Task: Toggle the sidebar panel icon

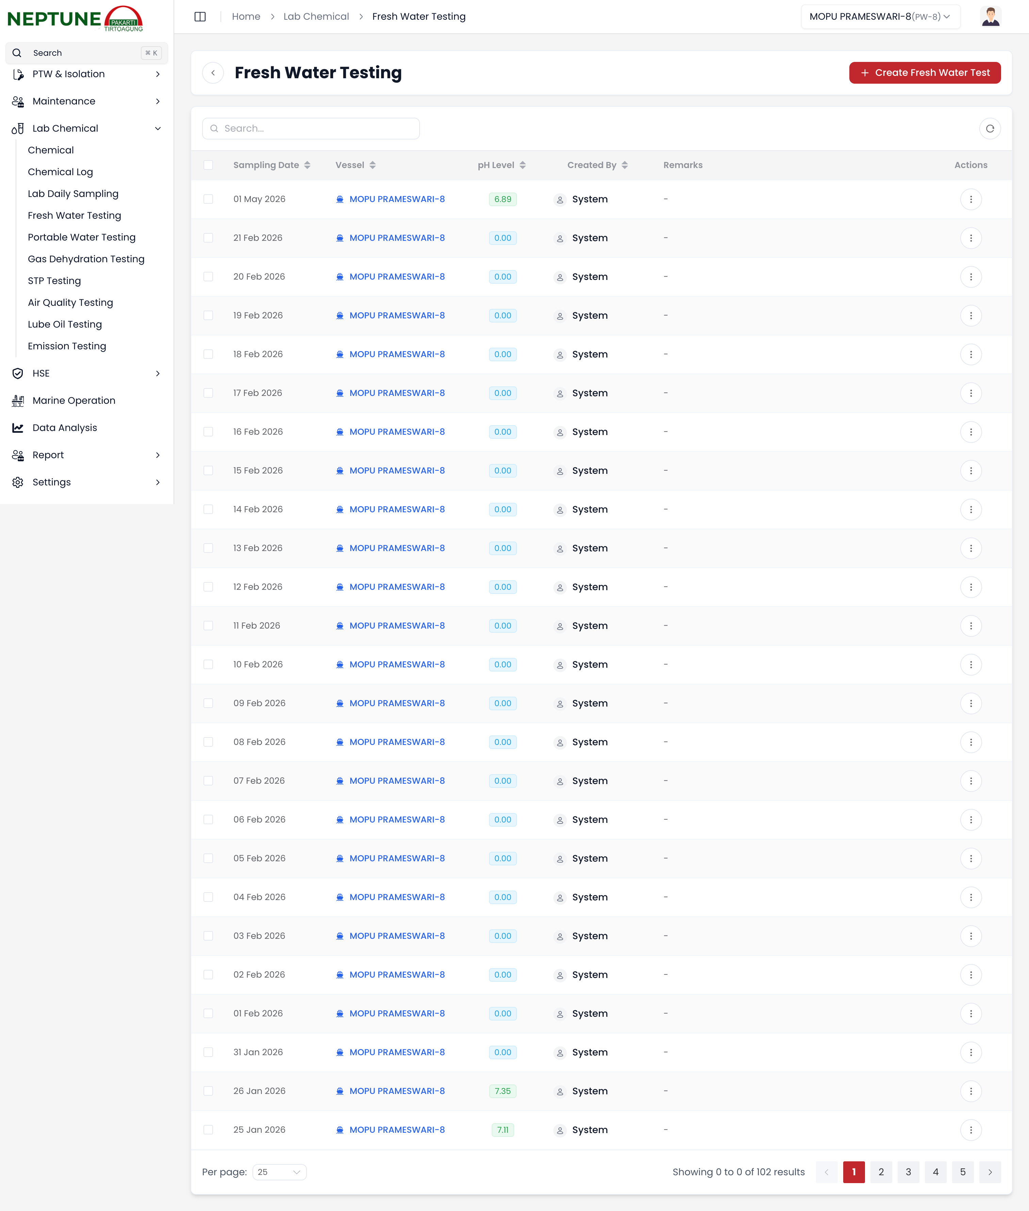Action: [200, 16]
